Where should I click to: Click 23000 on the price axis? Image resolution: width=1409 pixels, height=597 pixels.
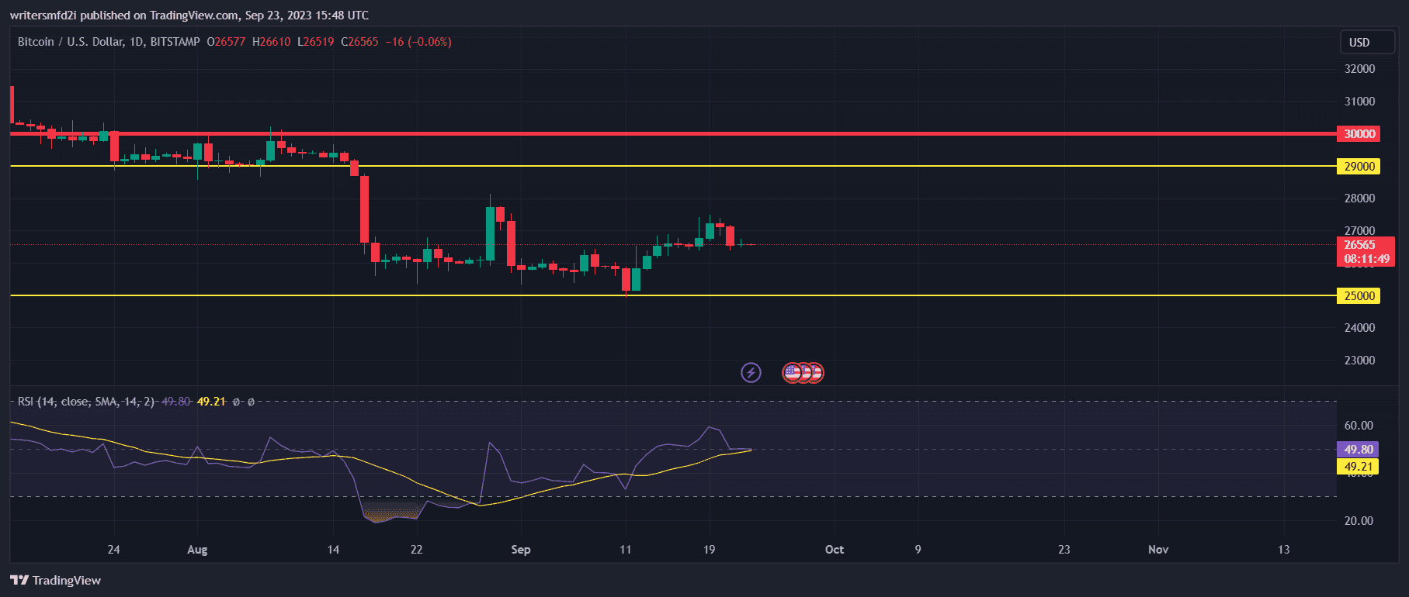[x=1359, y=361]
